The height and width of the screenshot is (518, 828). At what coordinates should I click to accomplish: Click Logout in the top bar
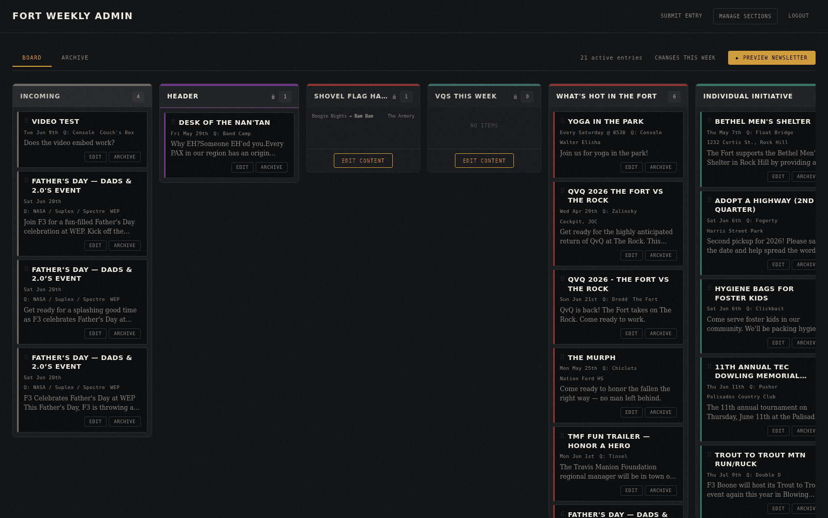[x=799, y=16]
